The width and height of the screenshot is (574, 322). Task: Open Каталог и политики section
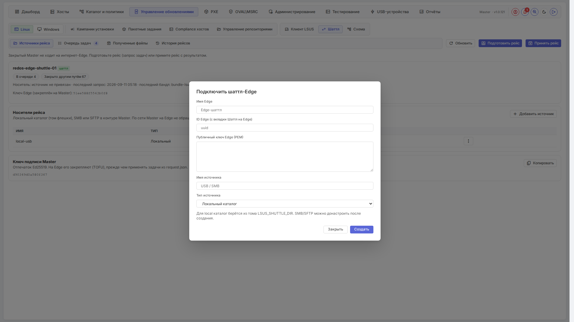[101, 12]
